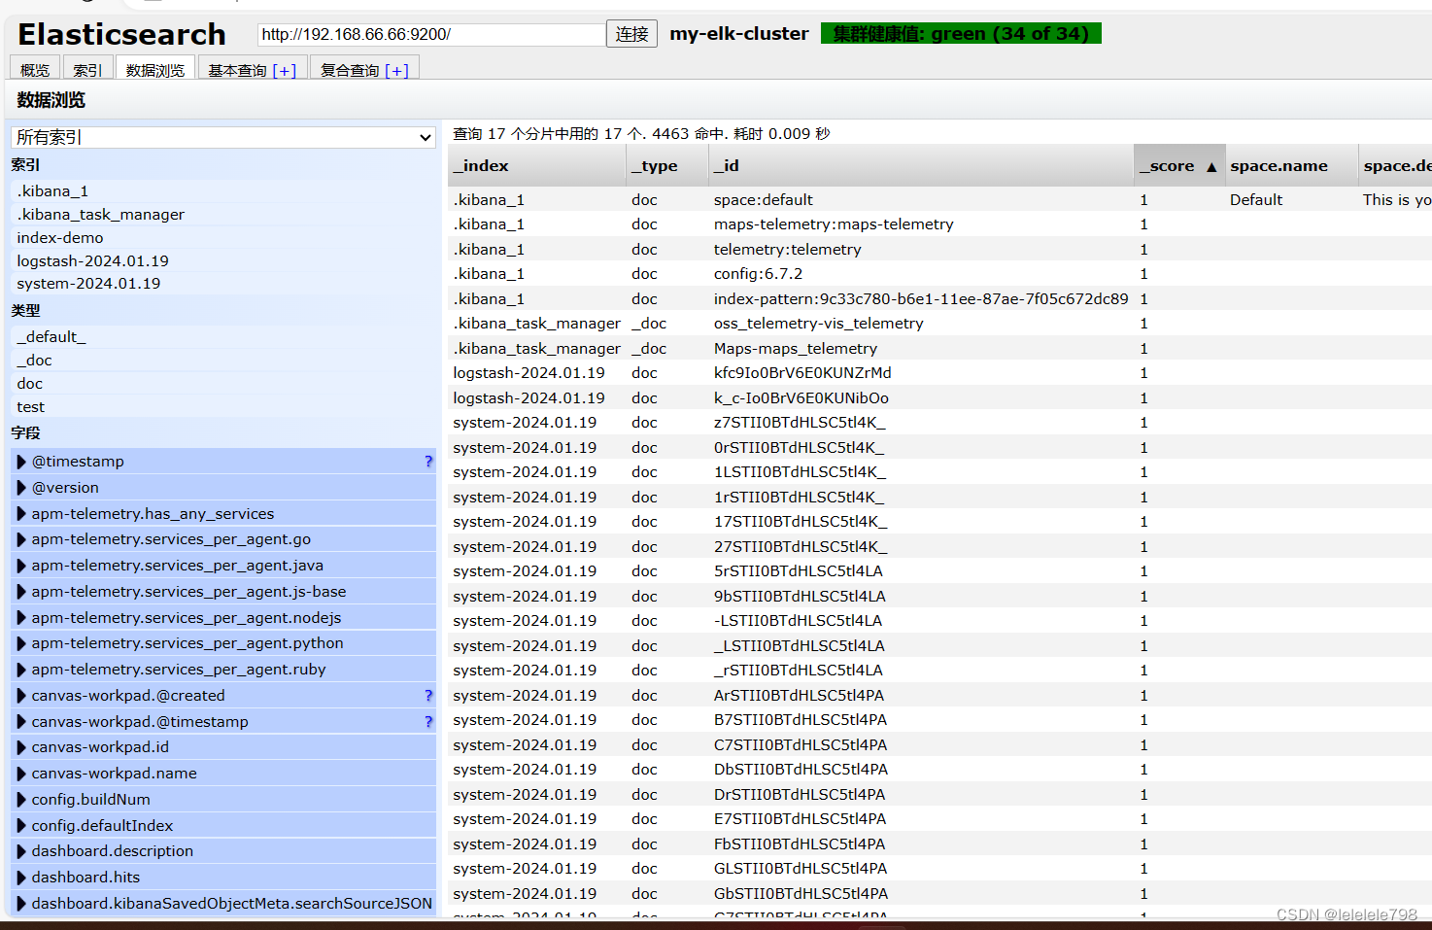Filter by the .kibana_1 index
This screenshot has height=930, width=1432.
pos(223,191)
